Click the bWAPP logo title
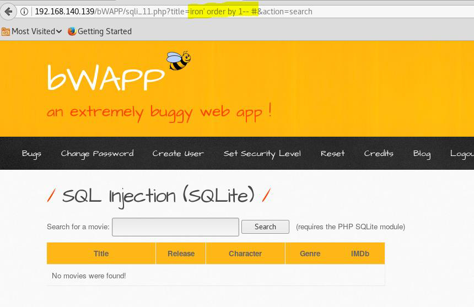The width and height of the screenshot is (474, 307). click(106, 77)
